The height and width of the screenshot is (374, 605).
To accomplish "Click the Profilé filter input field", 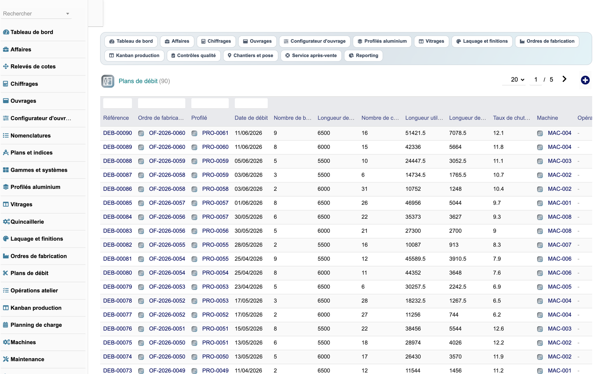I will click(x=210, y=103).
